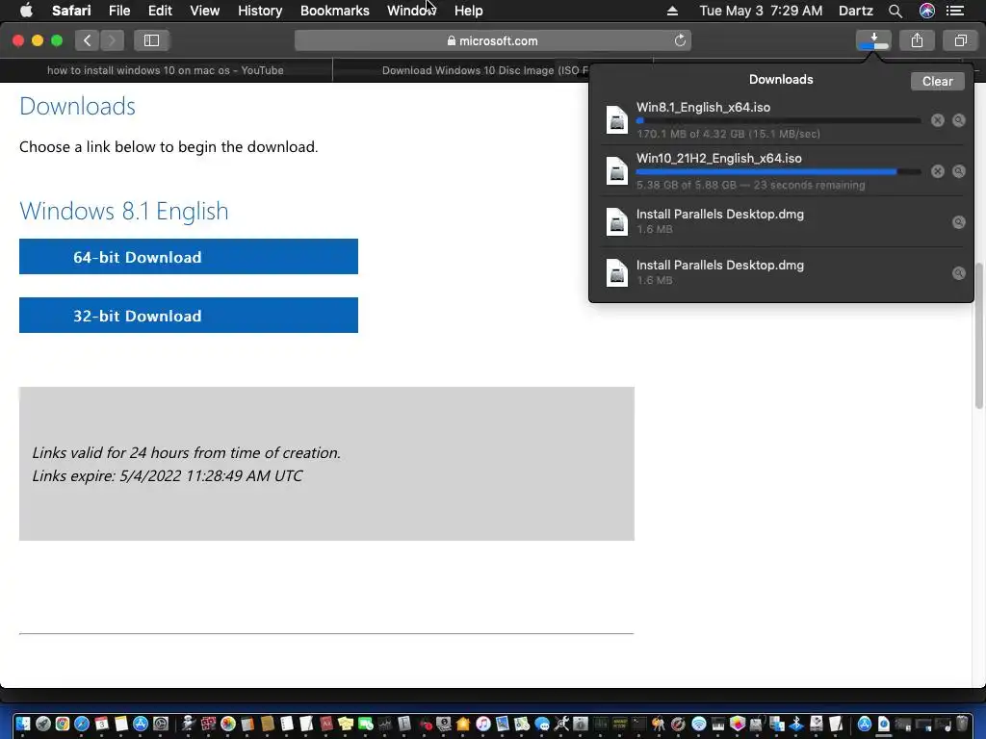Switch to Download Windows 10 Disc Image tab

(484, 70)
